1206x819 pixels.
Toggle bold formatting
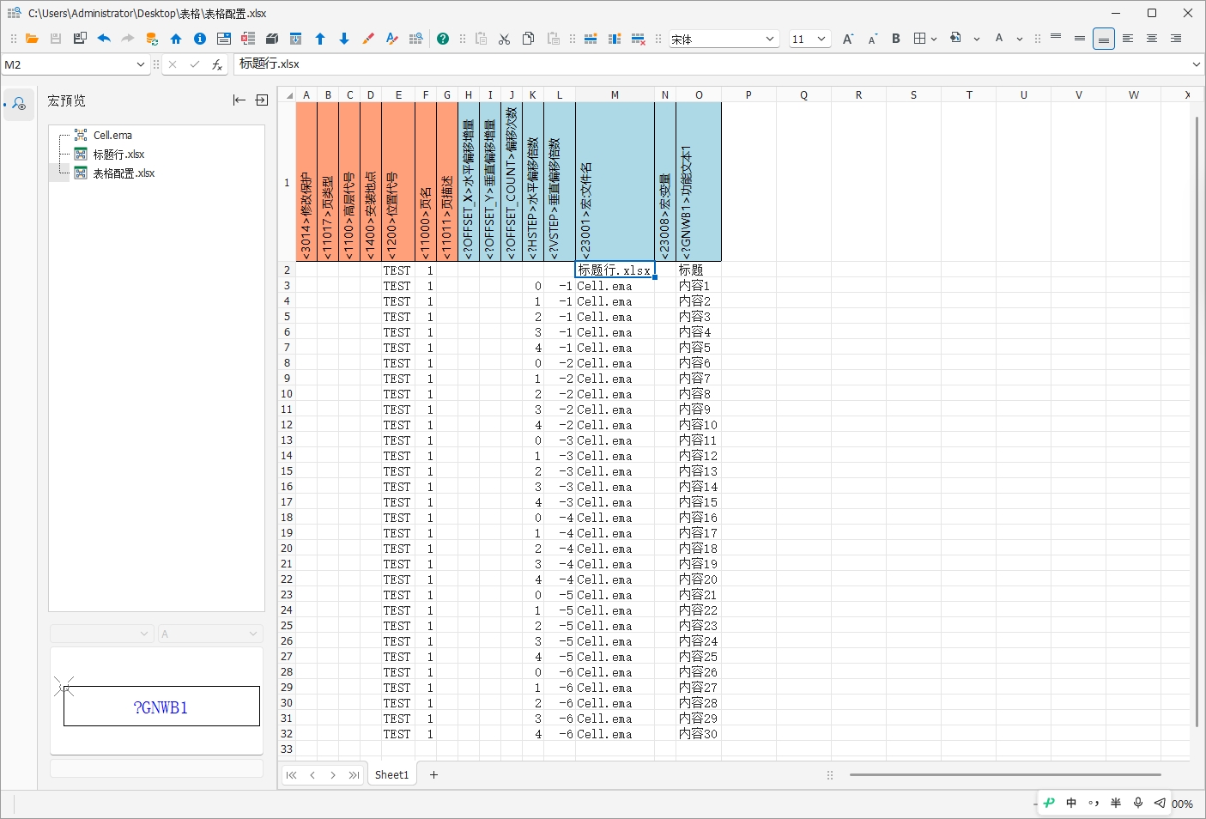[x=896, y=39]
